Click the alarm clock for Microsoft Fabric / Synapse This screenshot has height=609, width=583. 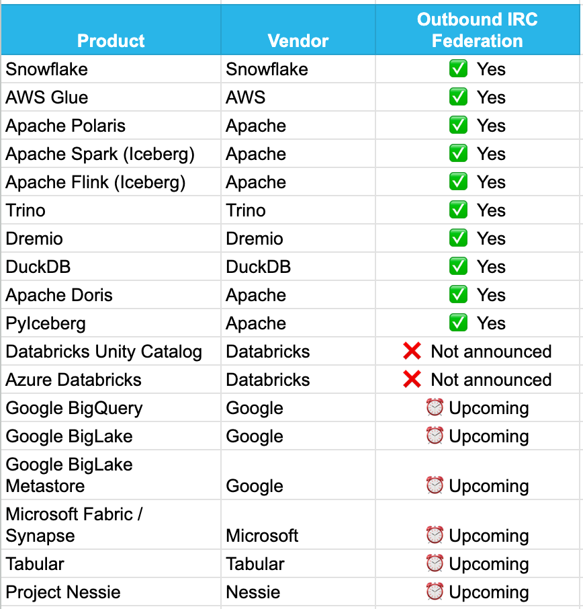435,536
